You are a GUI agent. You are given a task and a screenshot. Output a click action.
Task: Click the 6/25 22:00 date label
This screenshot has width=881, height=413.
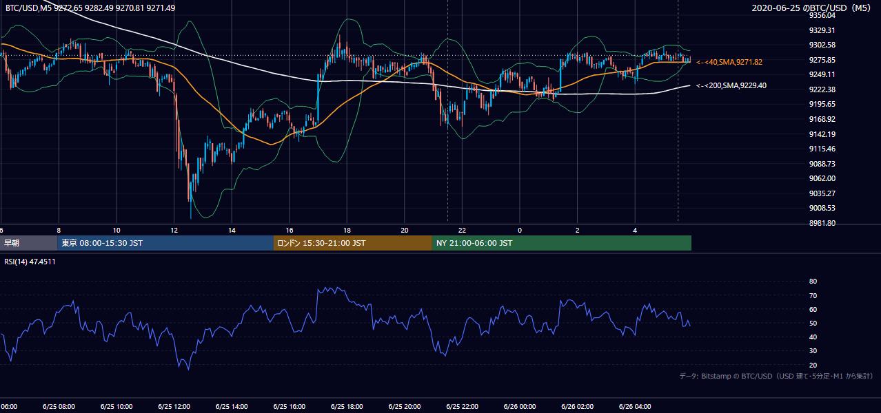462,407
